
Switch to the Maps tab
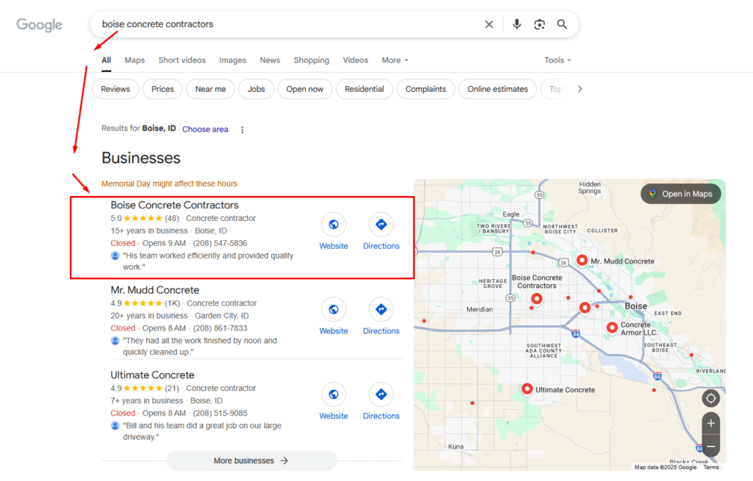pyautogui.click(x=135, y=60)
